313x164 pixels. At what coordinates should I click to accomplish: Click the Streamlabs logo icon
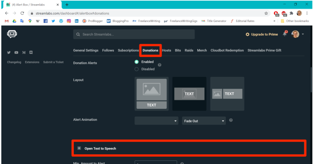coord(12,34)
